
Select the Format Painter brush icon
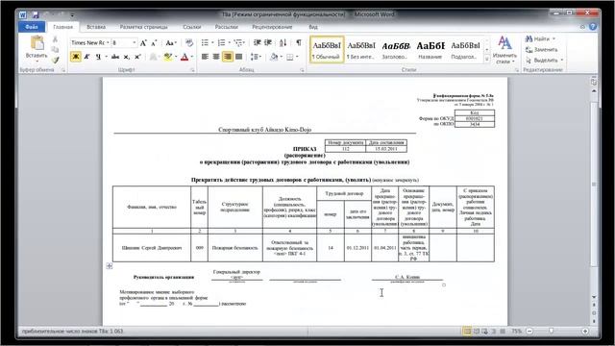pos(55,60)
